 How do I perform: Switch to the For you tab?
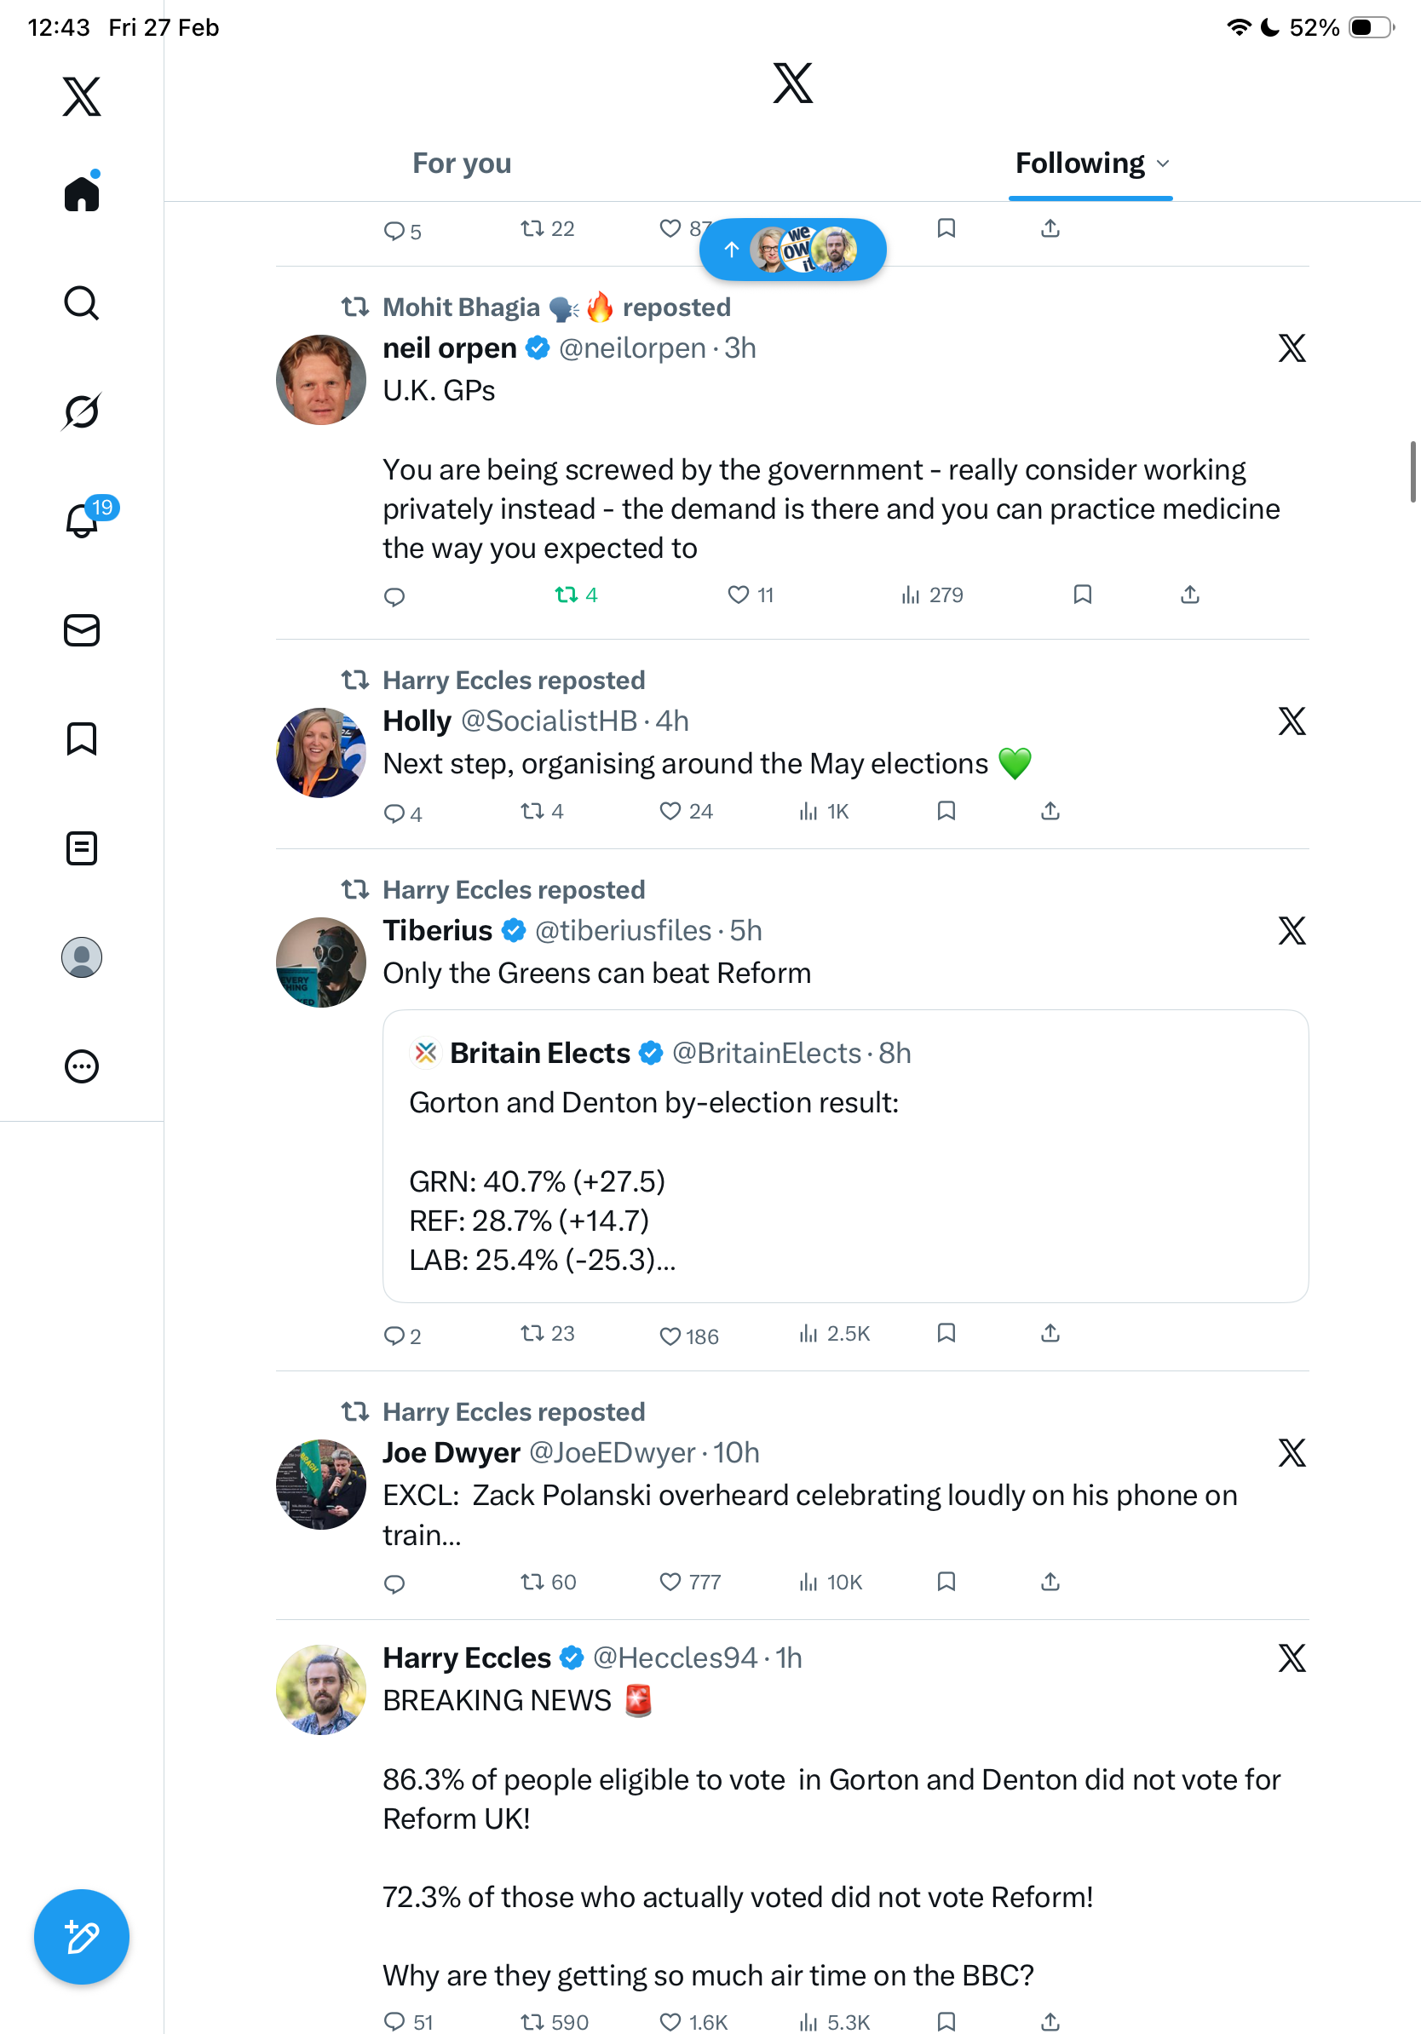462,164
